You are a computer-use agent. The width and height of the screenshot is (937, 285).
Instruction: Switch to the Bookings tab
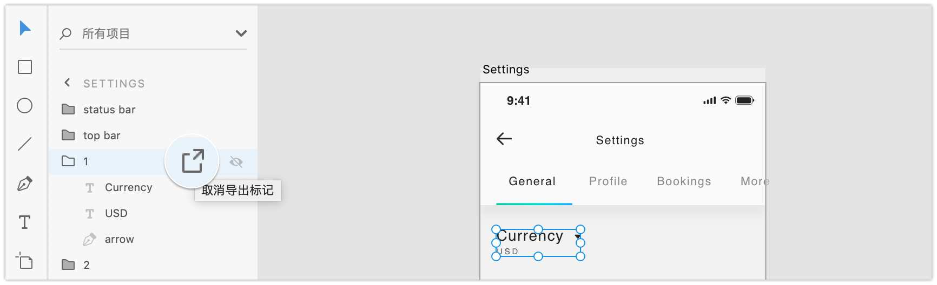pyautogui.click(x=684, y=181)
